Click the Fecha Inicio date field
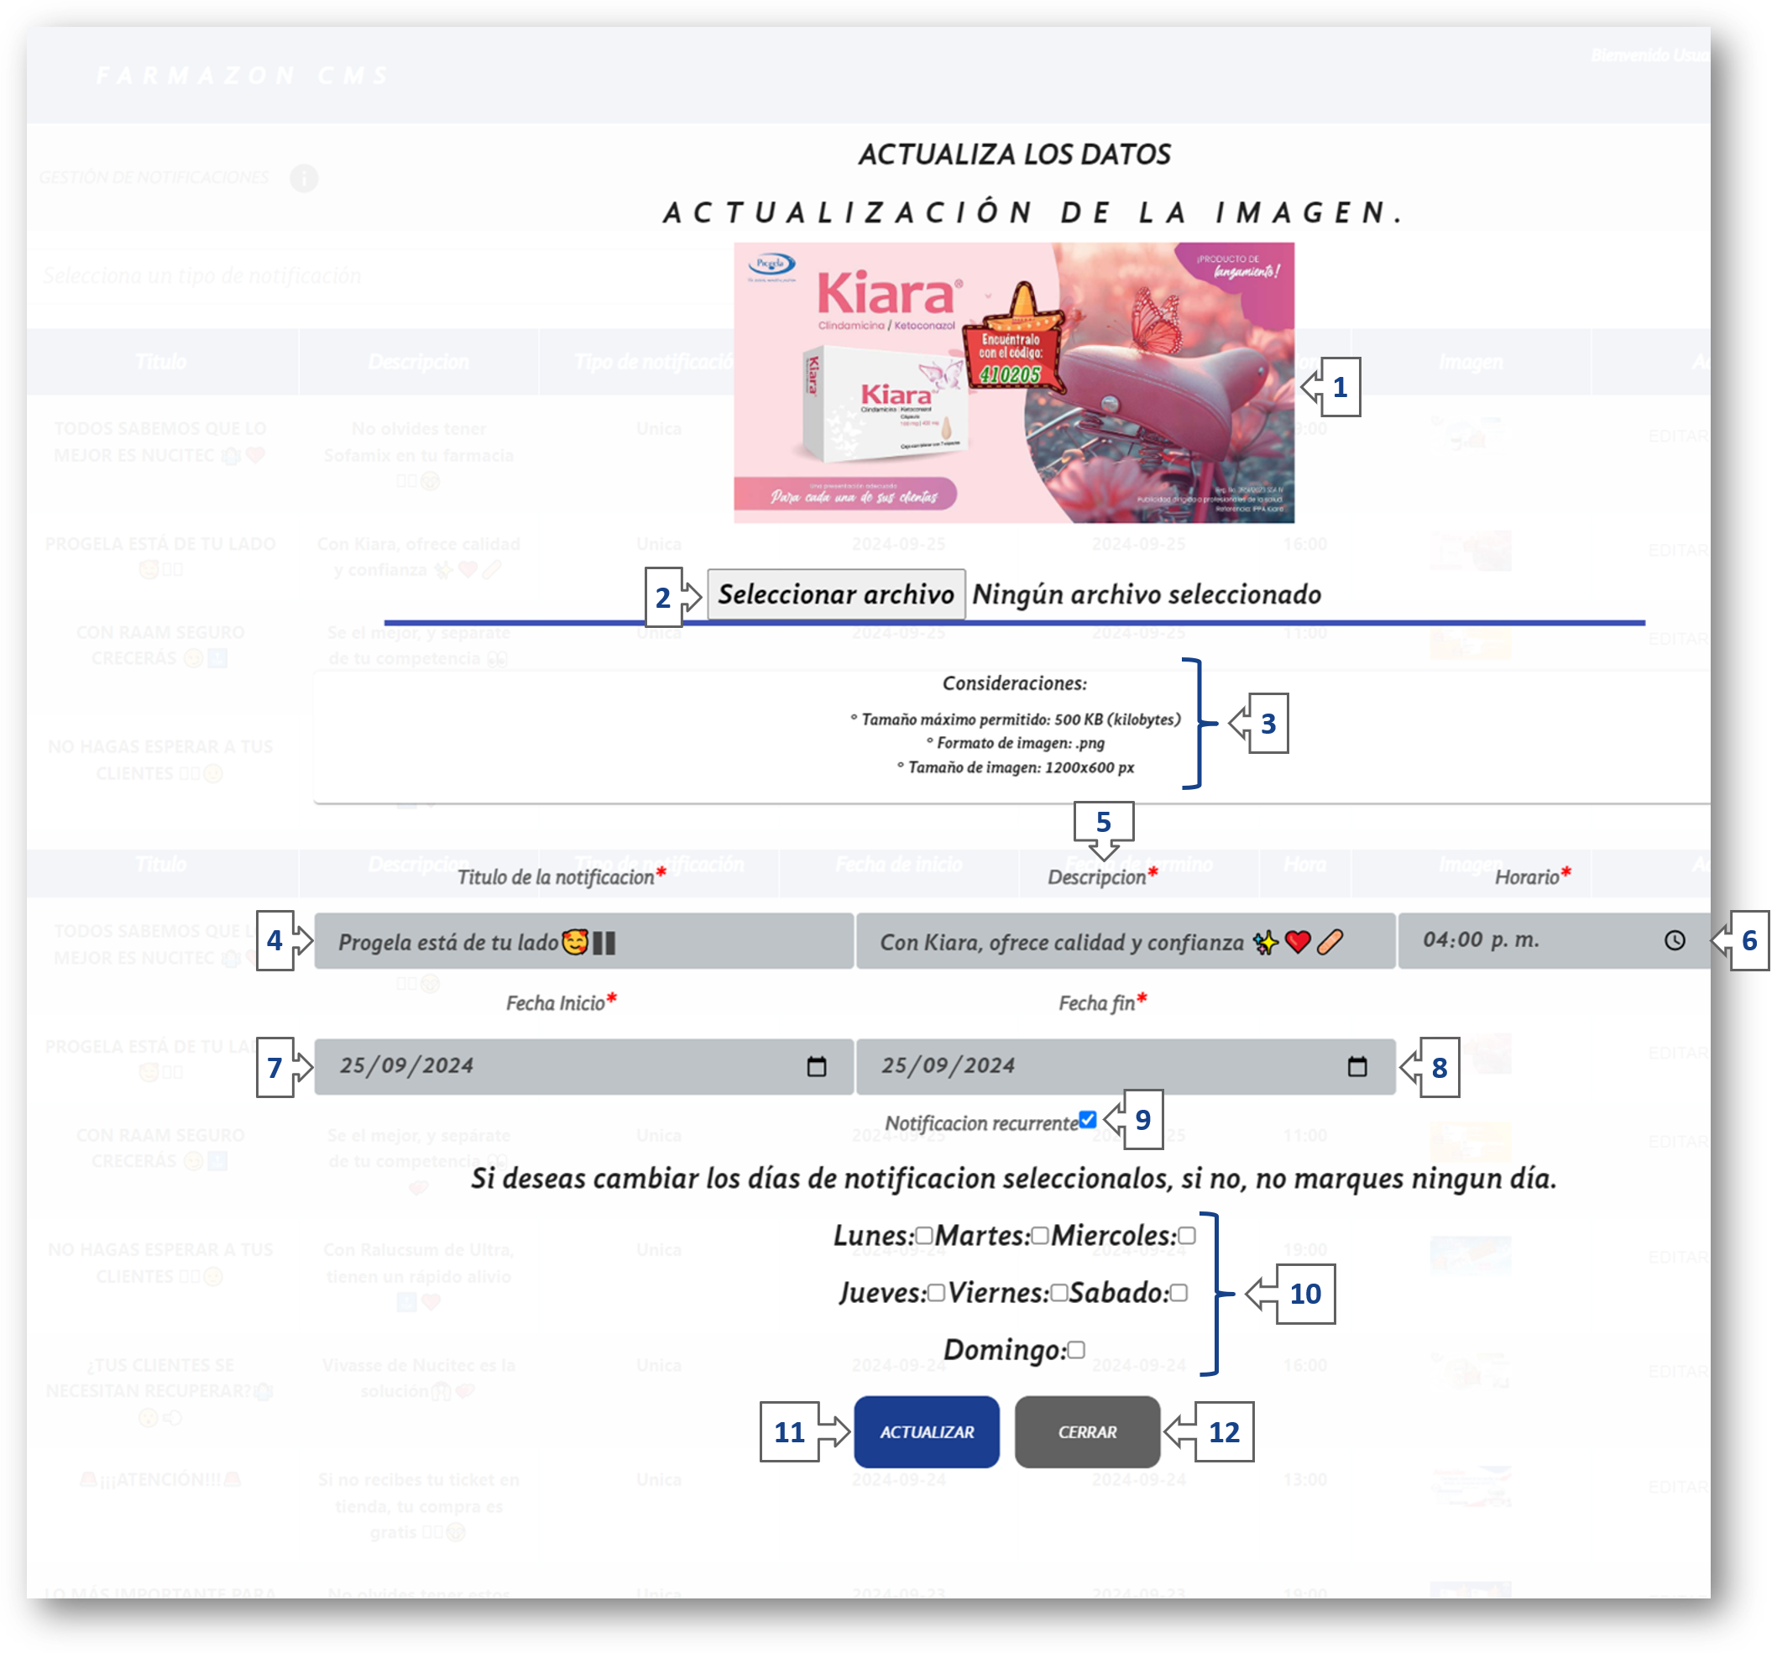1777x1653 pixels. pos(583,1066)
